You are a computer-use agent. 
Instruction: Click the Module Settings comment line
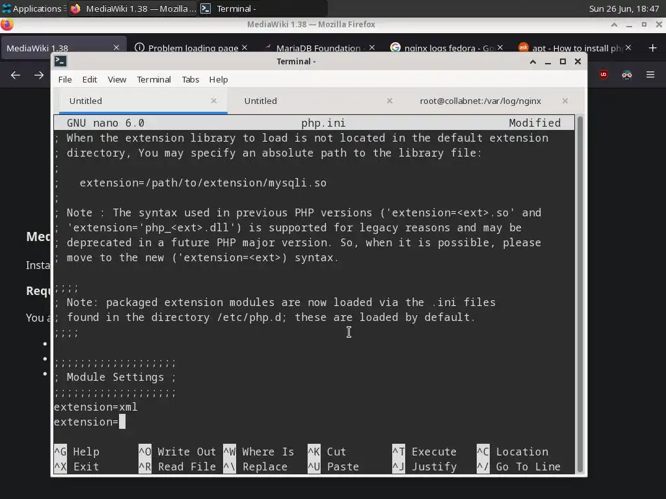click(x=115, y=377)
